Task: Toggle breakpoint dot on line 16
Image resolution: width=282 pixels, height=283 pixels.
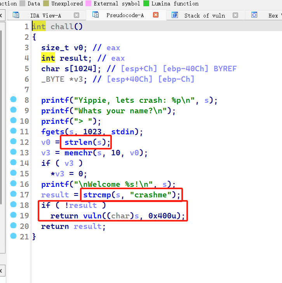Action: point(13,183)
